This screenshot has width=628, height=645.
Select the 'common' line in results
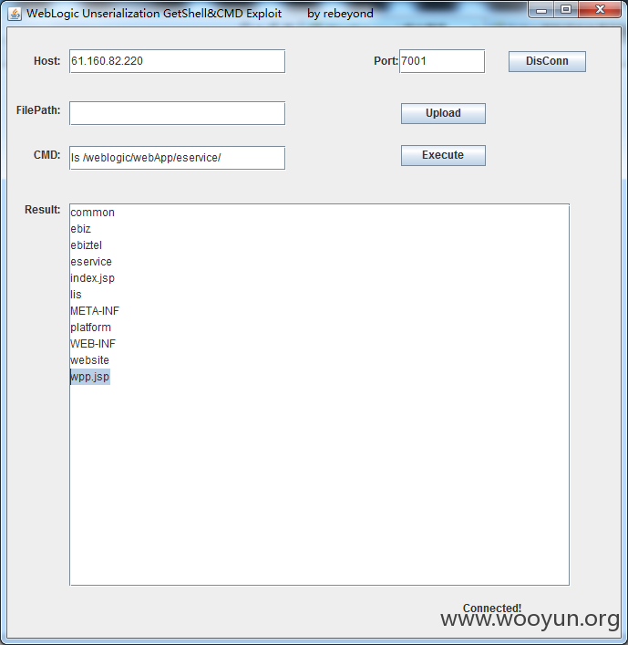coord(92,213)
